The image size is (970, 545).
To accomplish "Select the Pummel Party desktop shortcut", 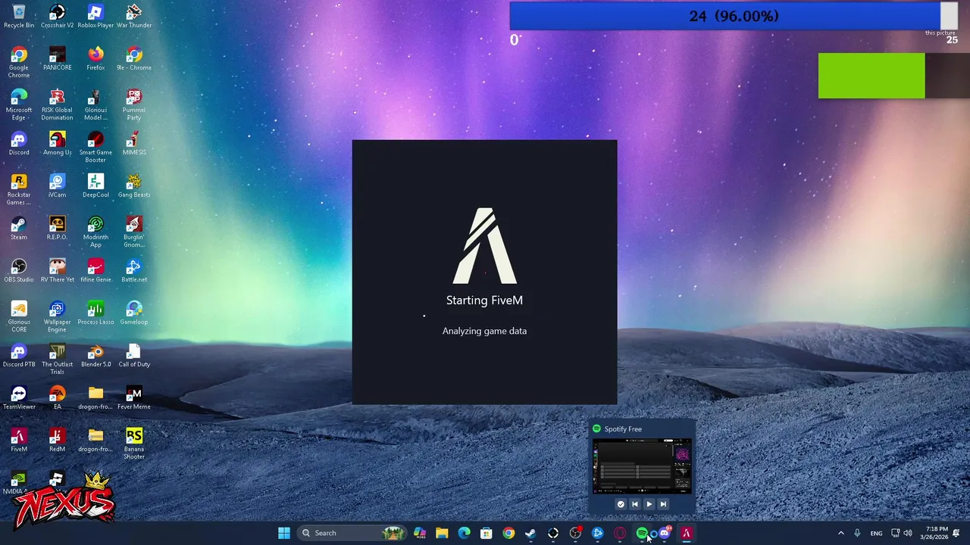I will (134, 104).
